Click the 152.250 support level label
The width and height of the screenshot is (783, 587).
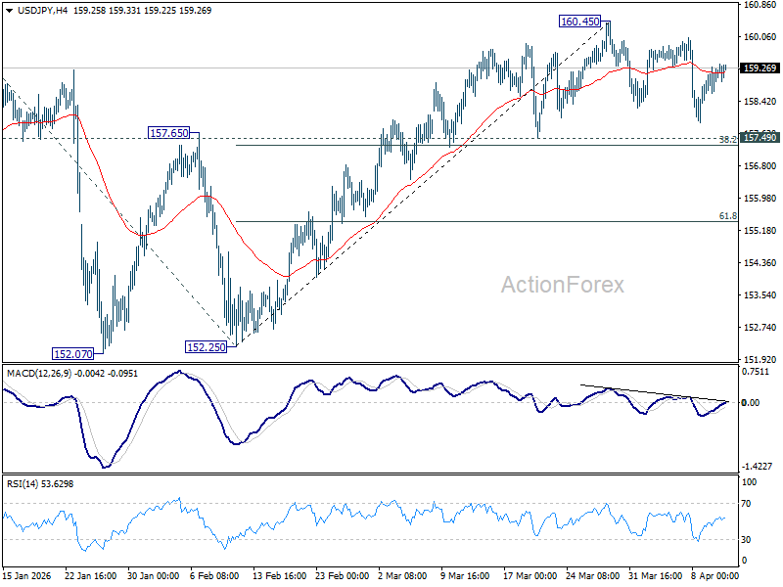click(x=206, y=345)
